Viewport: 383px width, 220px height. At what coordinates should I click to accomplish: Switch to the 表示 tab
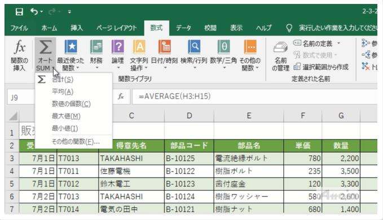tap(236, 28)
